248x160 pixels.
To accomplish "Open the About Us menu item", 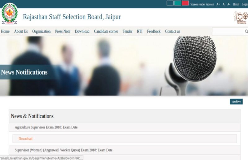I will (x=21, y=31).
